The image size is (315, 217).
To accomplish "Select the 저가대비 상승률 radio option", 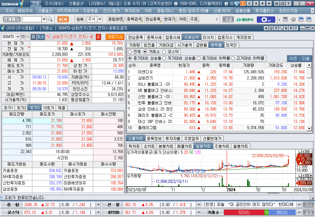I will [164, 58].
